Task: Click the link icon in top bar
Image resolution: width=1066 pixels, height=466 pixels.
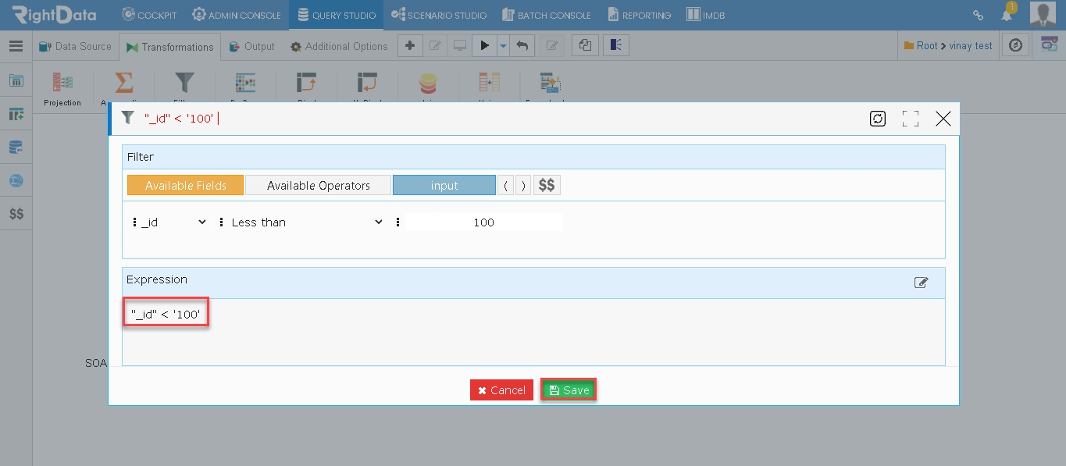Action: [x=978, y=15]
